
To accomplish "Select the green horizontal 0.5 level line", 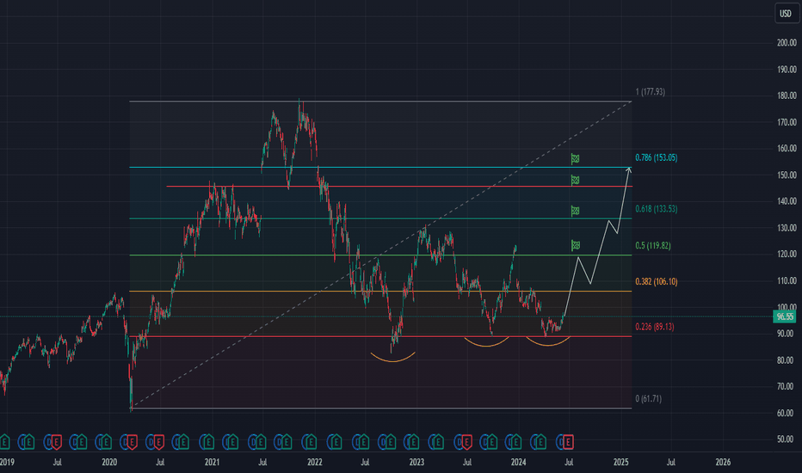I will coord(380,255).
